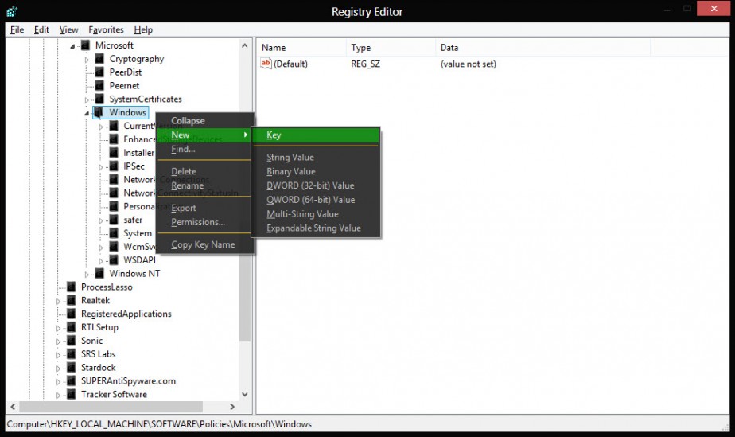Choose Expandable String Value
The width and height of the screenshot is (735, 437).
[316, 228]
